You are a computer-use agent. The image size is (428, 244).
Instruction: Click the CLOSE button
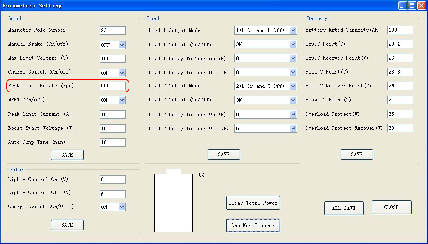(391, 207)
